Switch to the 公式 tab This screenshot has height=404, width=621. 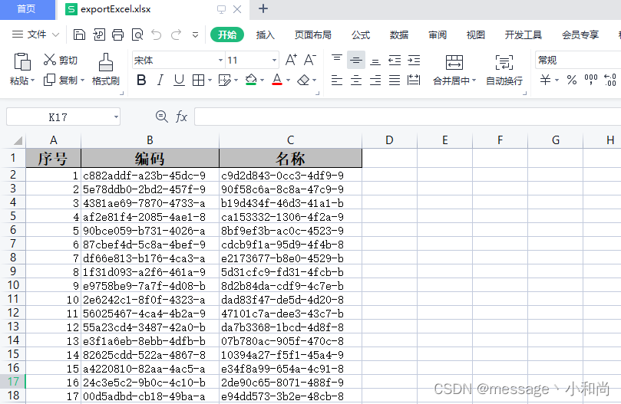coord(361,34)
